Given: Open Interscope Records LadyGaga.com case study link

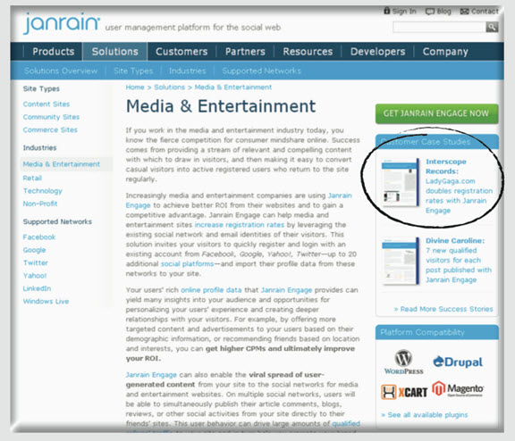Looking at the screenshot, I should pos(459,186).
